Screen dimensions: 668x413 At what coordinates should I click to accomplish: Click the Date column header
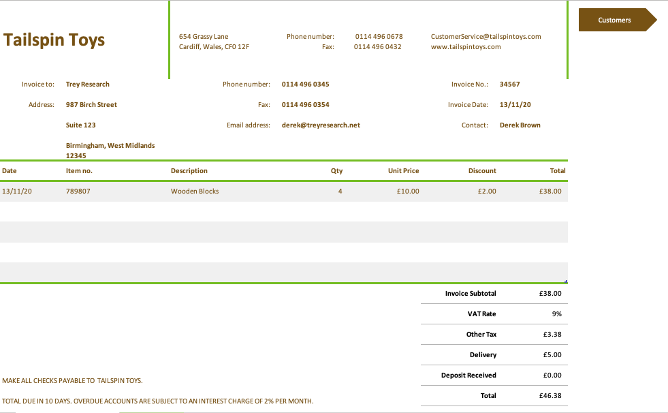click(10, 171)
